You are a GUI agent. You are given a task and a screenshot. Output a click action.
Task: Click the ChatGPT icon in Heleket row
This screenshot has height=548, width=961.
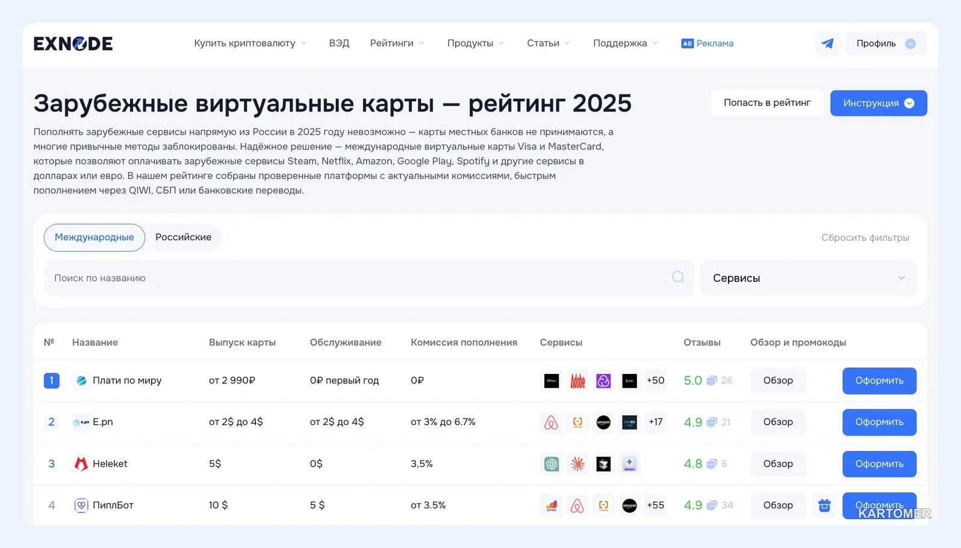551,464
